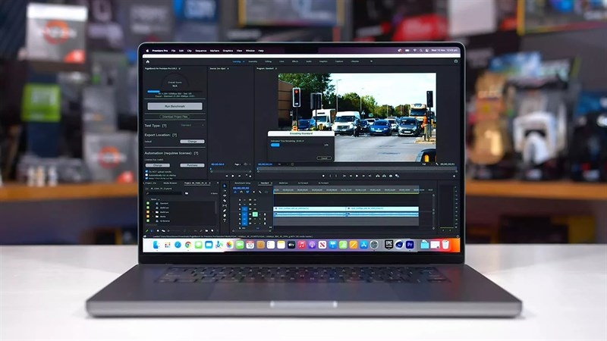The width and height of the screenshot is (607, 341).
Task: Click Change under Export Location
Action: [x=193, y=142]
